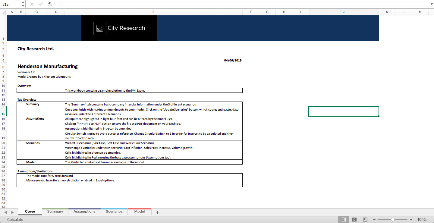Select column C header
Viewport: 434px width, 223px height.
point(37,12)
